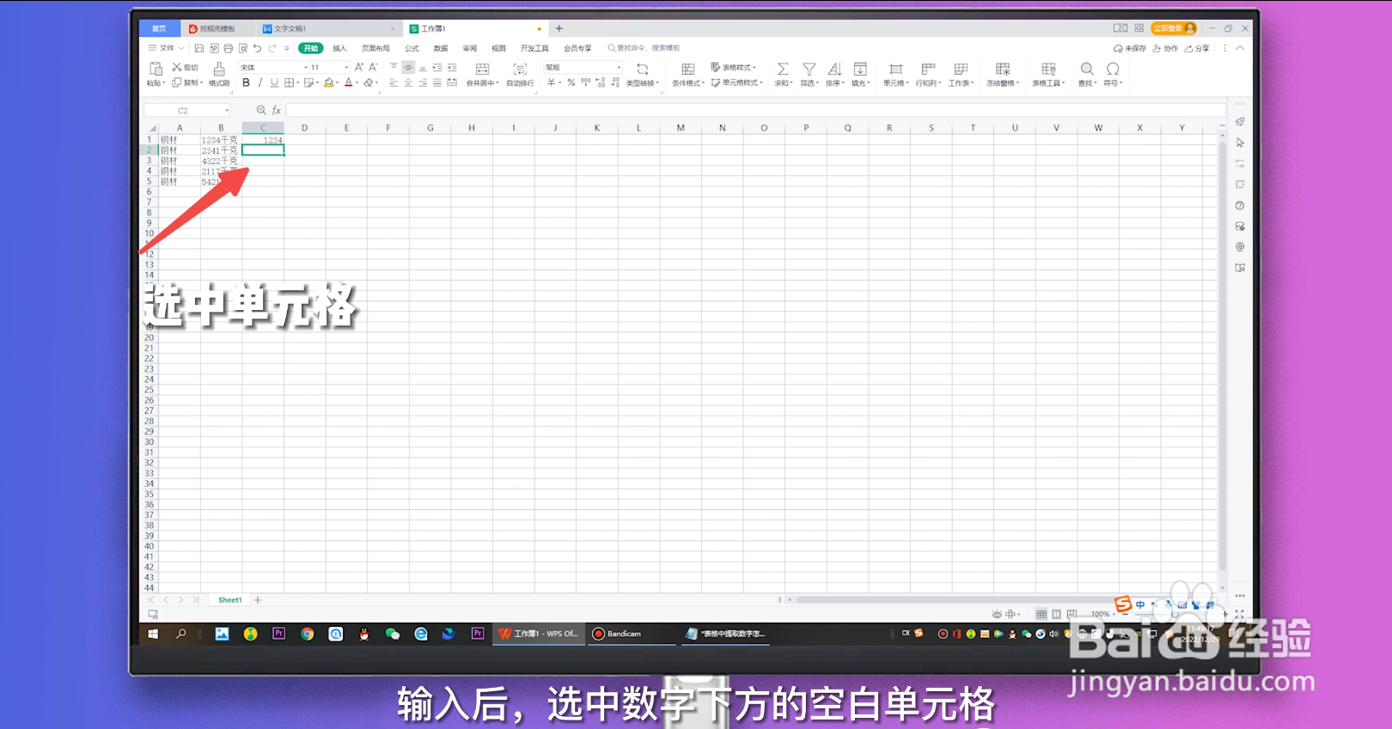Expand the Merge and Center (合并居中) dropdown

click(497, 83)
